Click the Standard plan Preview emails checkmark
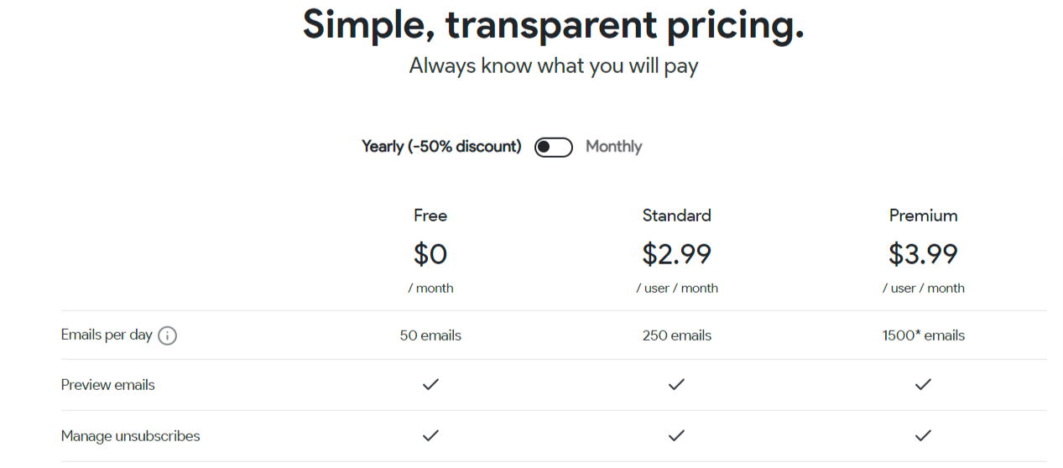Viewport: 1063px width, 468px height. [676, 384]
